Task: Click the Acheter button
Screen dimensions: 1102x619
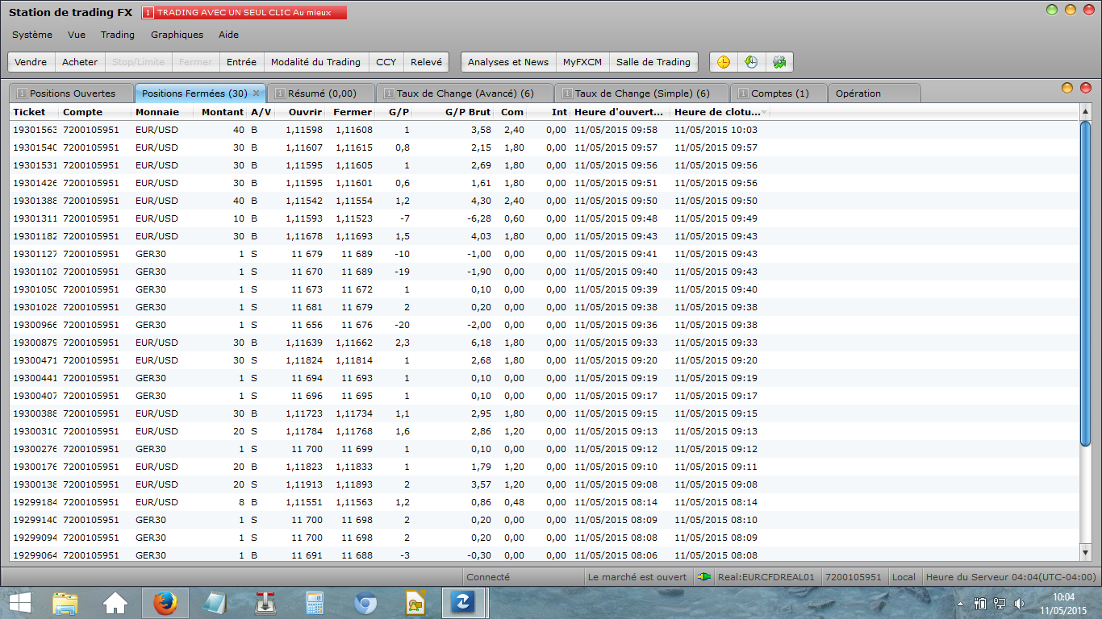Action: click(x=80, y=62)
